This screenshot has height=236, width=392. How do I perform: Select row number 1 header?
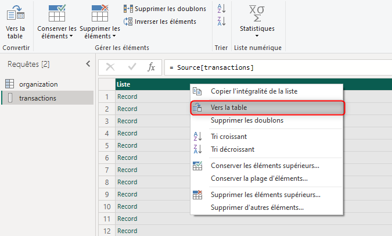(x=107, y=96)
